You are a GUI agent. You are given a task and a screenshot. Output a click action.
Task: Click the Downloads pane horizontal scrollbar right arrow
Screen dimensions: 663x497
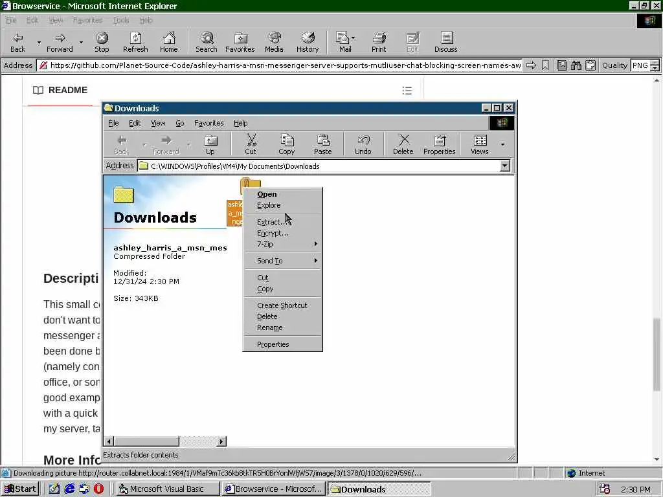[x=221, y=441]
